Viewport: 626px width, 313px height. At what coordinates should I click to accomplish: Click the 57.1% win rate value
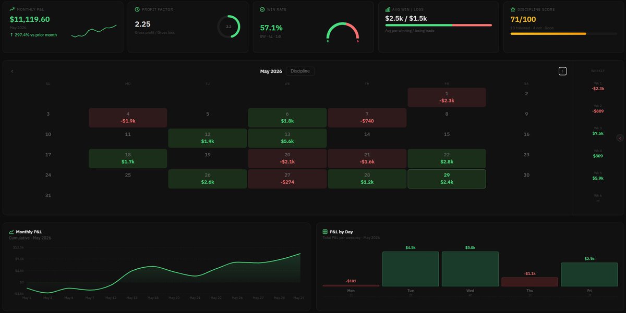(x=271, y=28)
